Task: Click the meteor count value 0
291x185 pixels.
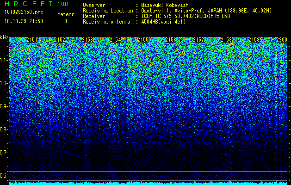Action: click(66, 21)
